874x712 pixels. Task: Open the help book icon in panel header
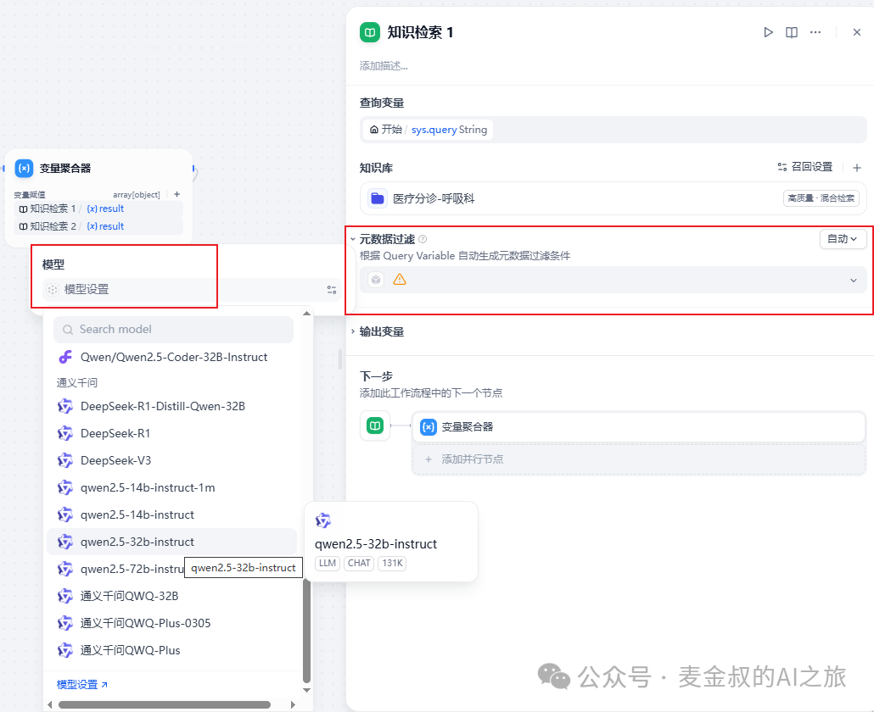[792, 32]
